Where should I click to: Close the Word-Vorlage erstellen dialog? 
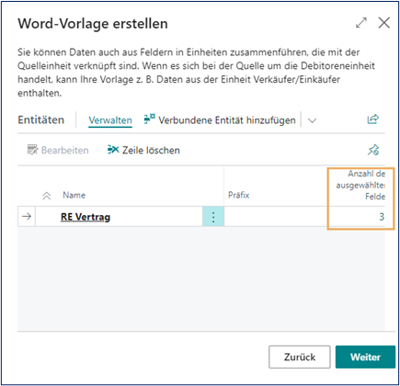[x=383, y=23]
